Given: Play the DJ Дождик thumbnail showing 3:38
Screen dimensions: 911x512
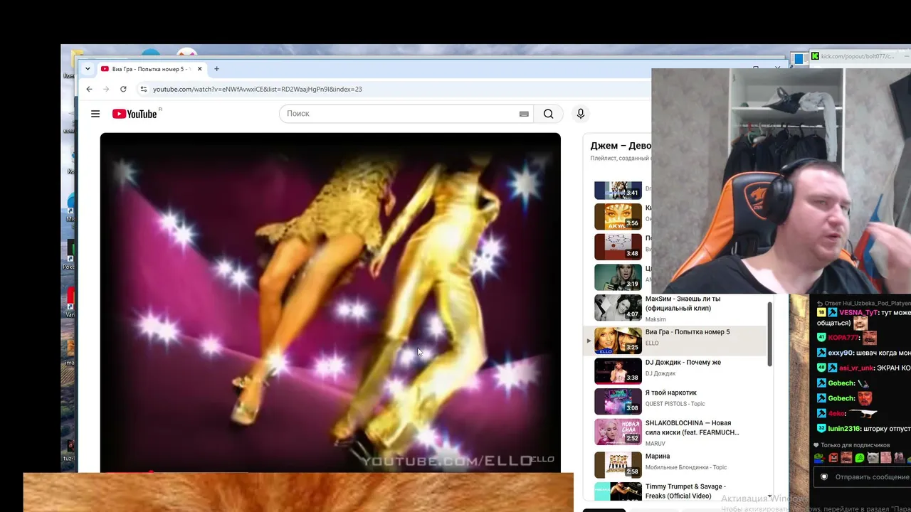Looking at the screenshot, I should pyautogui.click(x=618, y=370).
